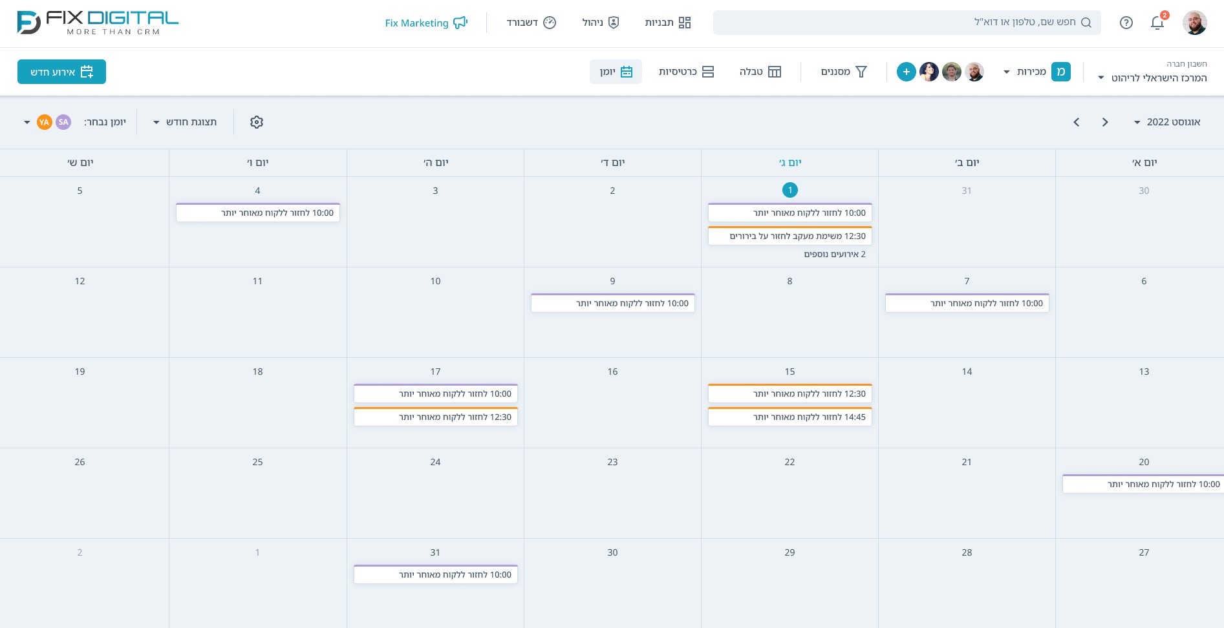Open the 10:00 event on day 7
Image resolution: width=1224 pixels, height=628 pixels.
[967, 303]
